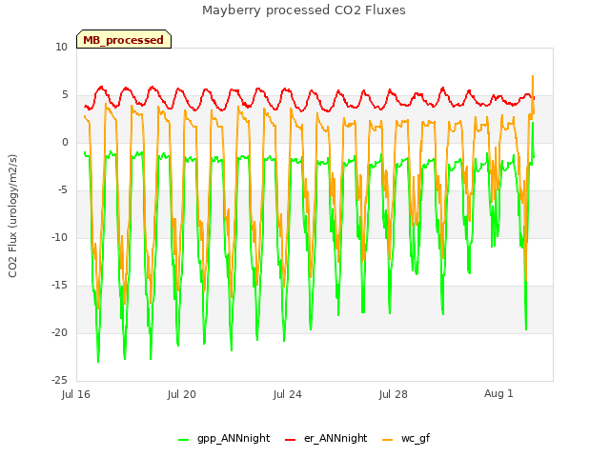Click the y-axis value -25
The width and height of the screenshot is (610, 457).
pos(60,380)
